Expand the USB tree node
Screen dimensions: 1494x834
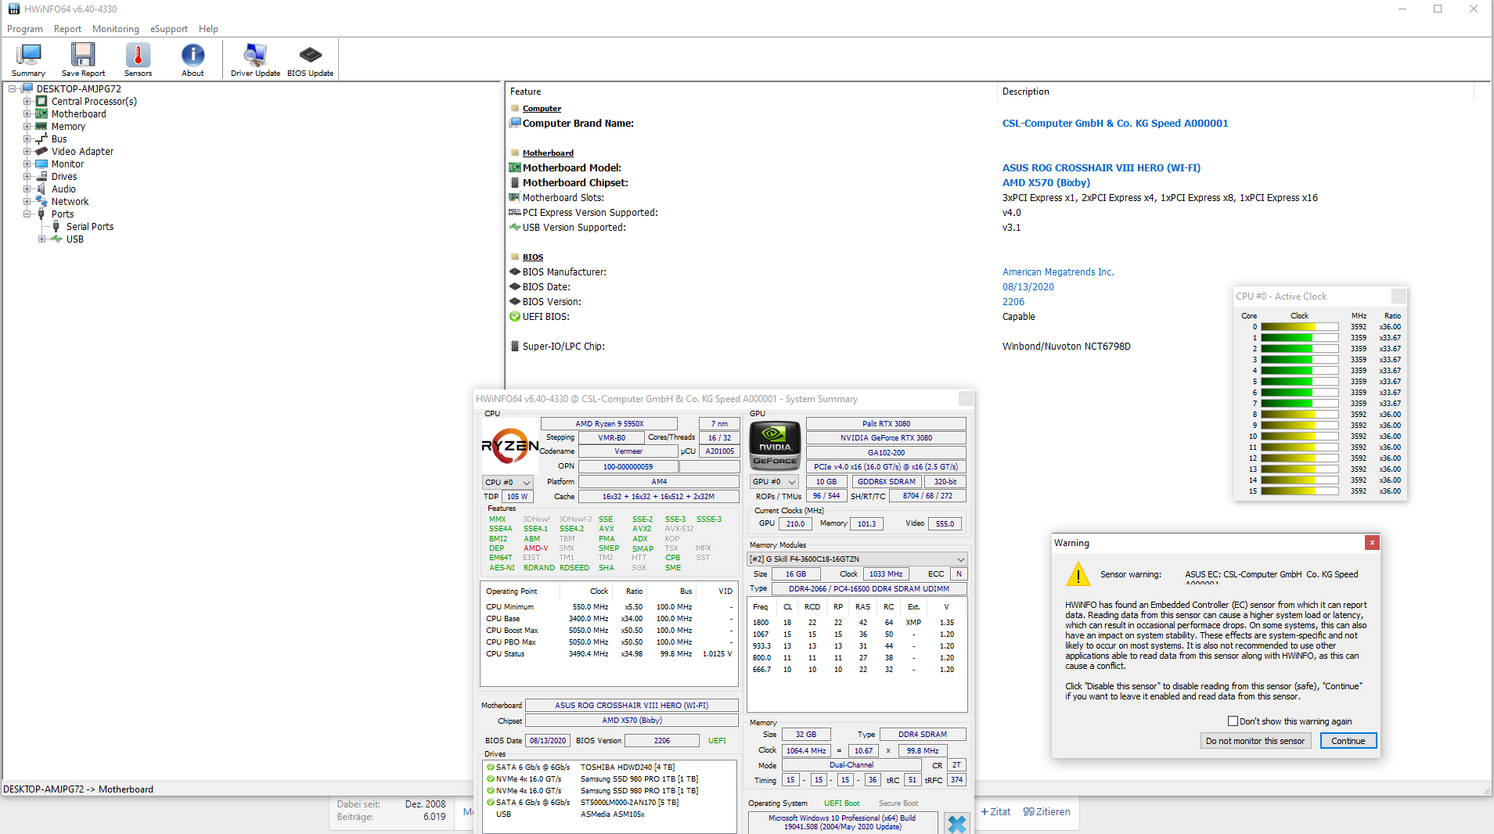pos(41,239)
